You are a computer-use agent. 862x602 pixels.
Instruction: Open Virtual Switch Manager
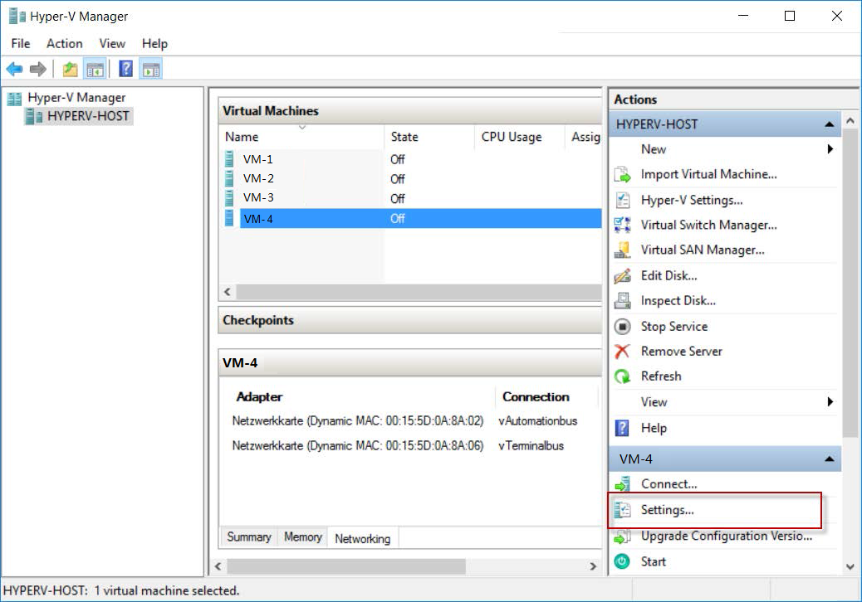pyautogui.click(x=708, y=225)
